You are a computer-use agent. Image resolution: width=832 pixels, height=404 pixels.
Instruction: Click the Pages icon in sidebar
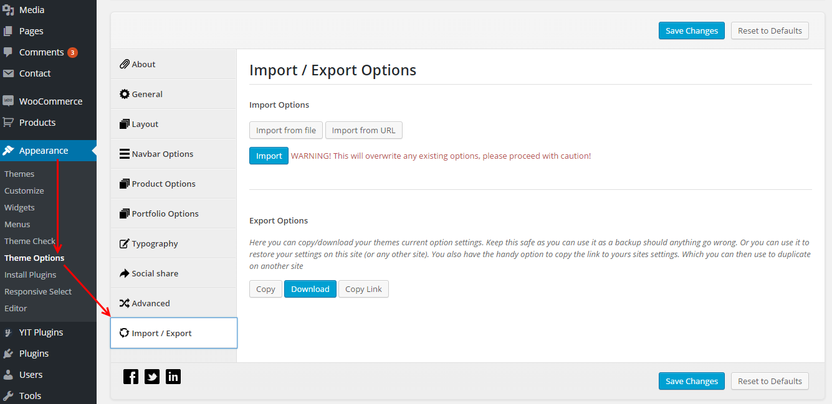click(8, 31)
